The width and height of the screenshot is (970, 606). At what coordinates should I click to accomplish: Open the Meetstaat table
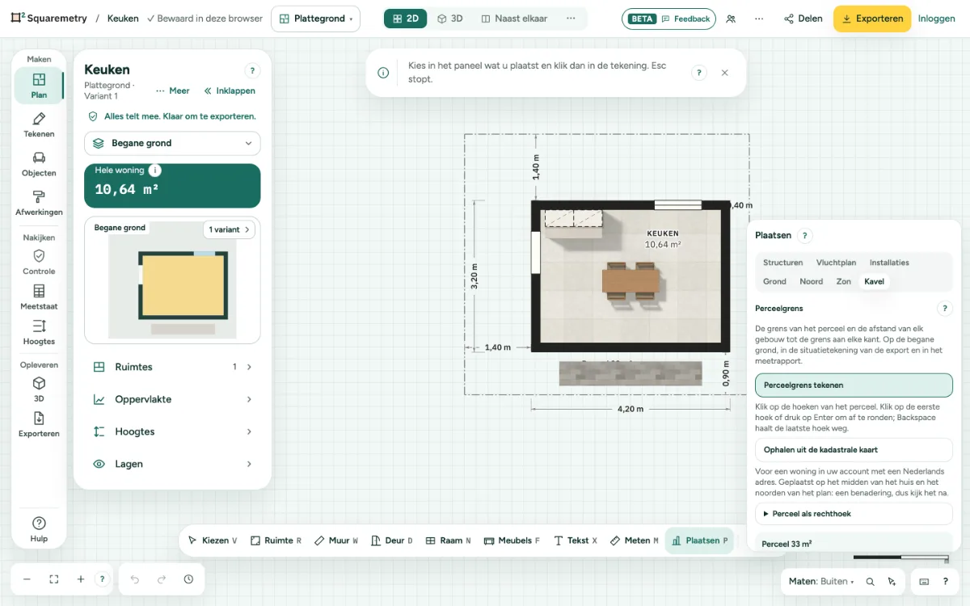39,297
